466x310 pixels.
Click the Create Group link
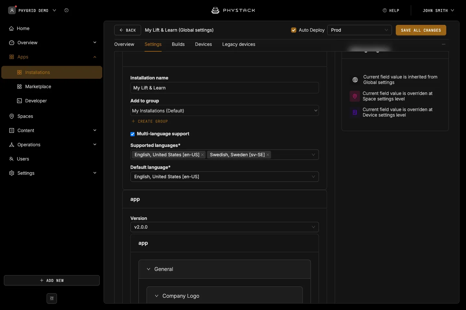coord(150,121)
